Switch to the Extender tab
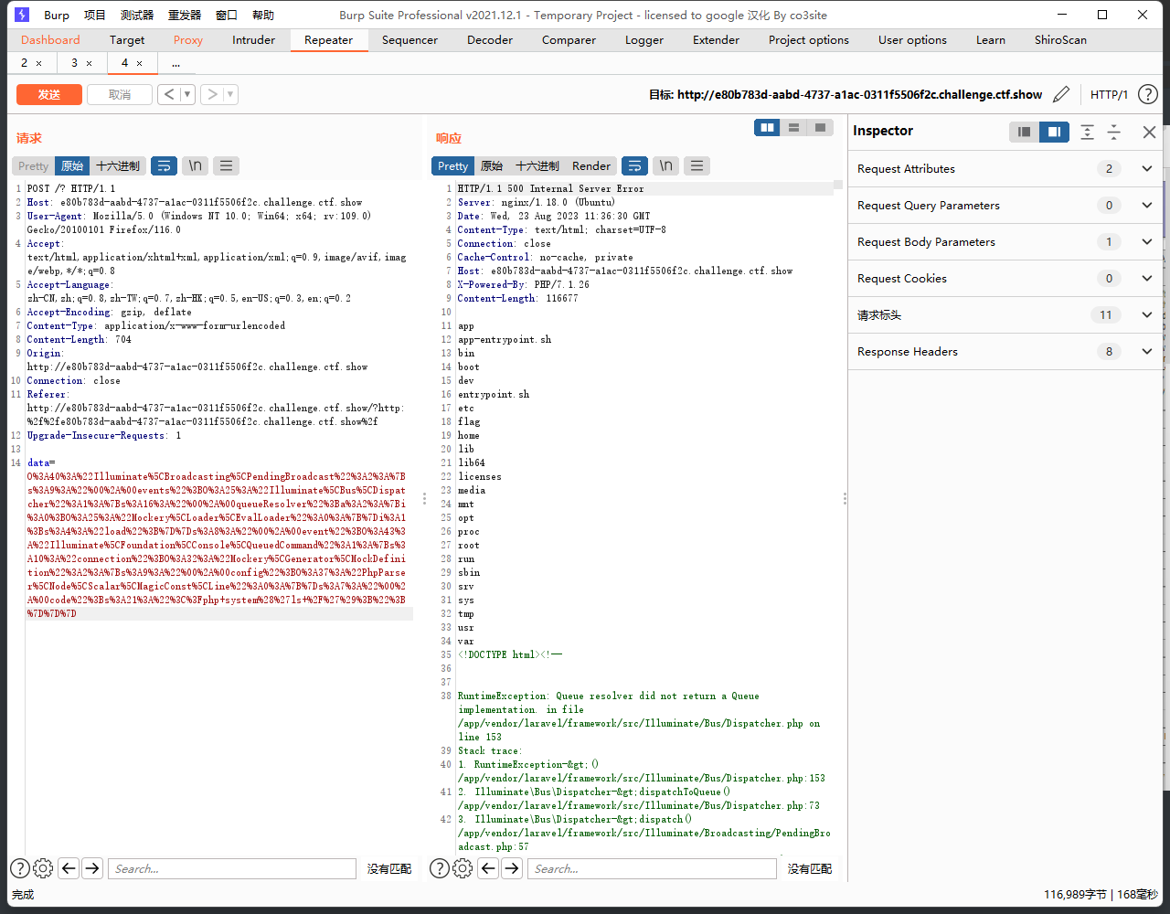 (x=717, y=40)
